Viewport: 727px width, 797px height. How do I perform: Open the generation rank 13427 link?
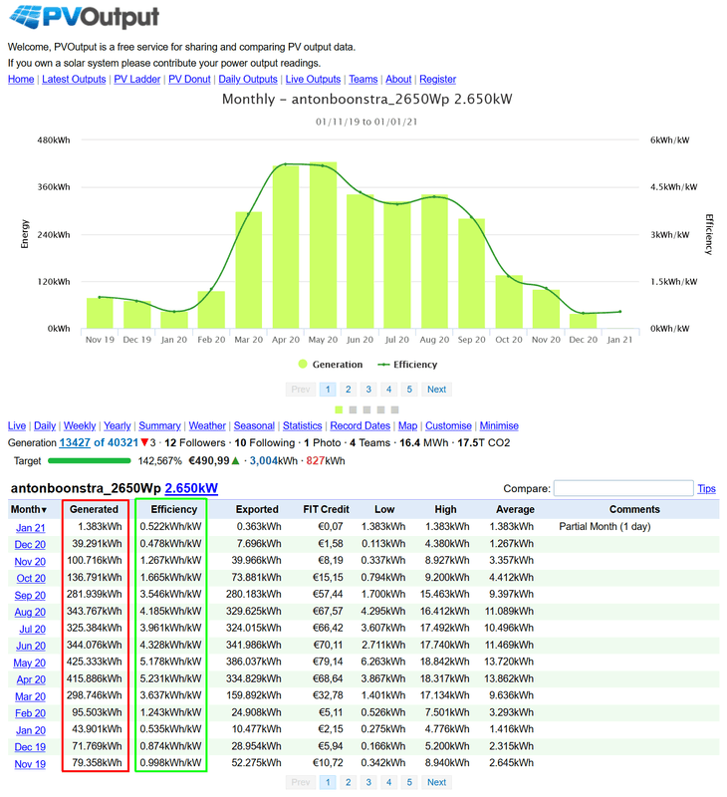(75, 442)
